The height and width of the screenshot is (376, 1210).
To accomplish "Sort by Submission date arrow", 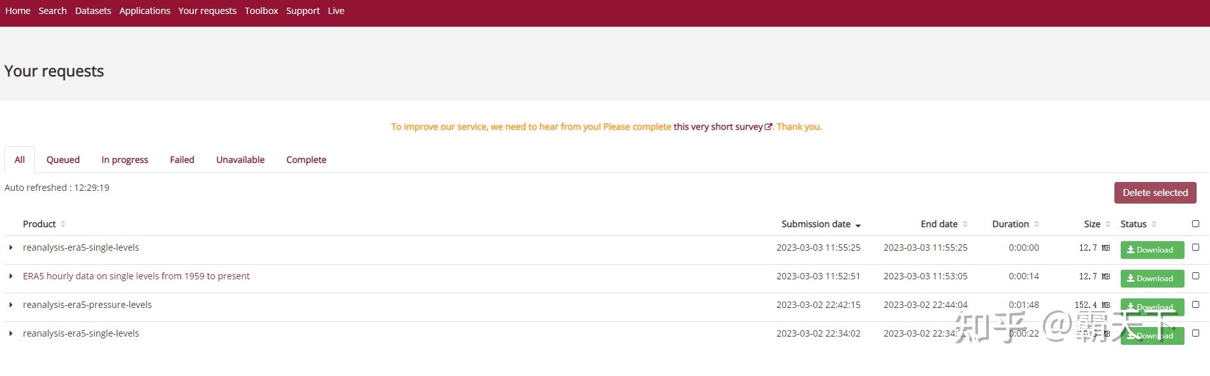I will pos(858,225).
